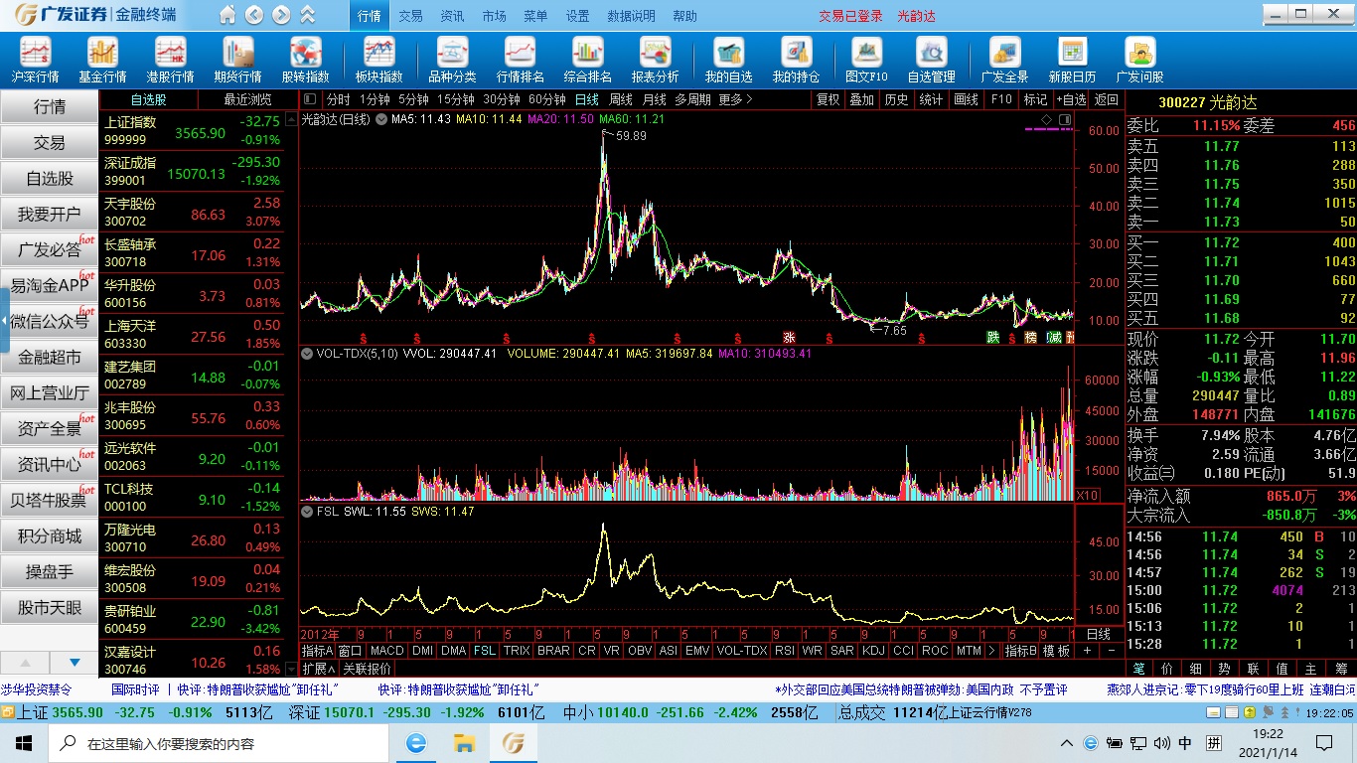Open the 我的自选 toolbar icon

pyautogui.click(x=728, y=61)
